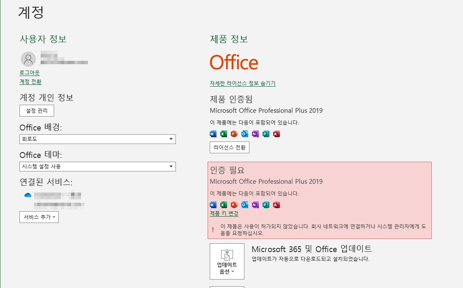The image size is (463, 288).
Task: Click the PowerPoint icon in the activated product section
Action: click(234, 134)
